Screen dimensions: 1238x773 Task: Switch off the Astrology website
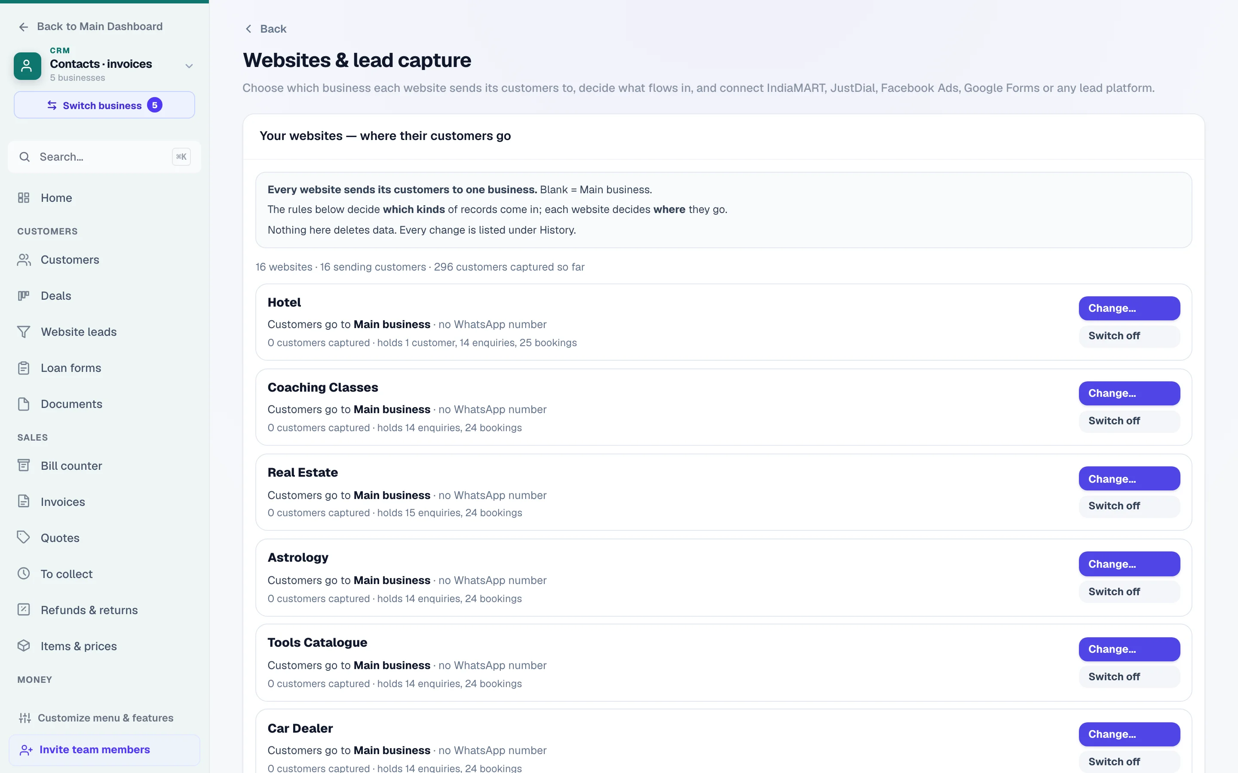point(1129,591)
